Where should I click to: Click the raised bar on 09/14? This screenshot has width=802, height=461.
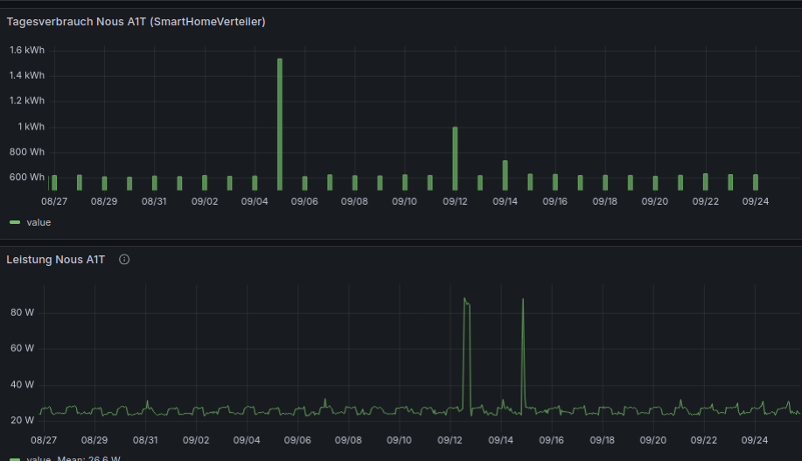click(506, 175)
